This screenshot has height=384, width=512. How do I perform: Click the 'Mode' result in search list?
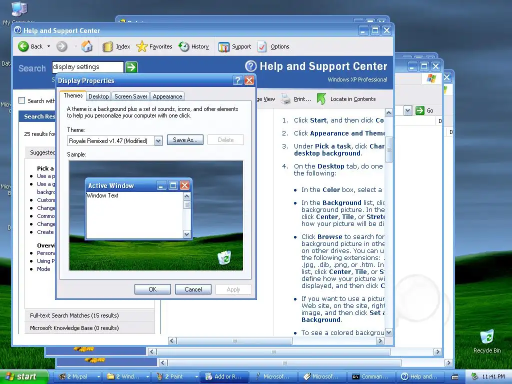click(43, 268)
